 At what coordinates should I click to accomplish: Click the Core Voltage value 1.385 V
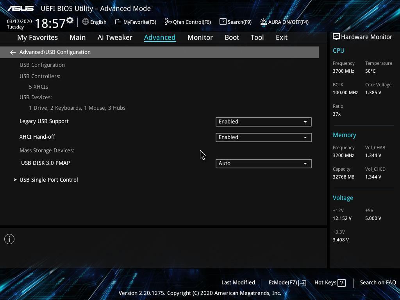pyautogui.click(x=373, y=93)
